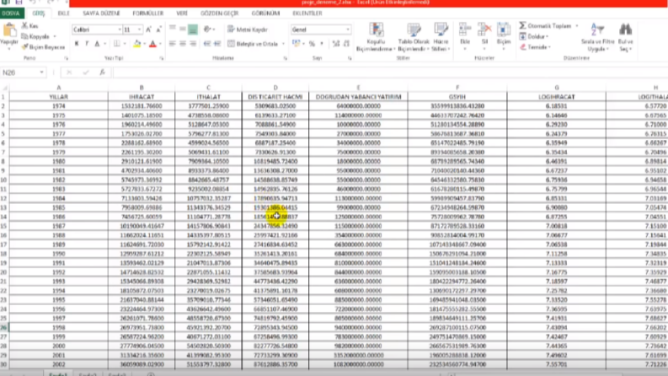Toggle left horizontal text alignment
This screenshot has height=376, width=668.
(172, 44)
